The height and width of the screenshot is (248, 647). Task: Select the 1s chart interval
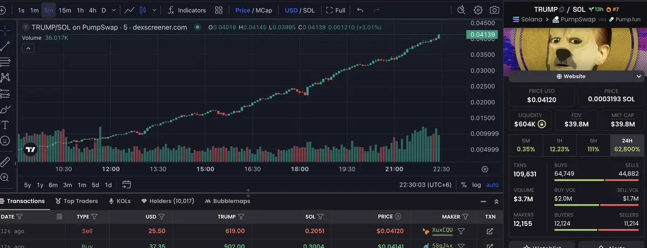click(21, 10)
